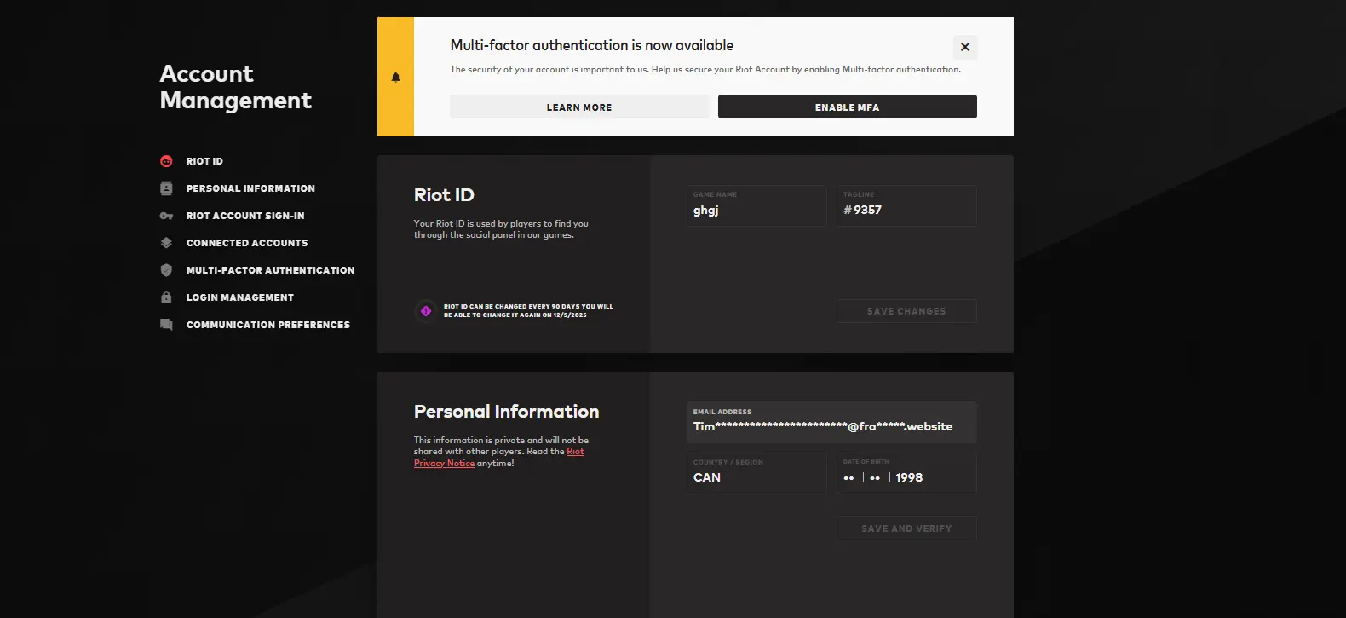Click the purple info icon under Riot ID
This screenshot has width=1346, height=618.
[426, 311]
